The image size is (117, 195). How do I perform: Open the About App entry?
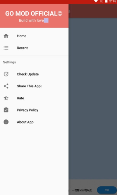[34, 122]
